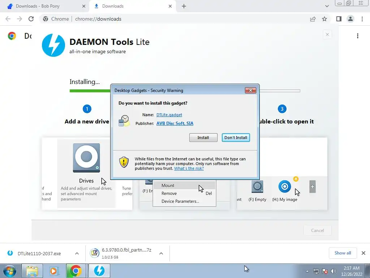Click the installer Cancel button
The width and height of the screenshot is (370, 278).
coord(317,231)
